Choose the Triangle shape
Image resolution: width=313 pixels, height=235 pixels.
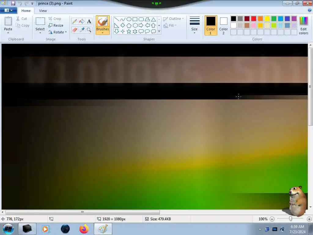coord(153,19)
